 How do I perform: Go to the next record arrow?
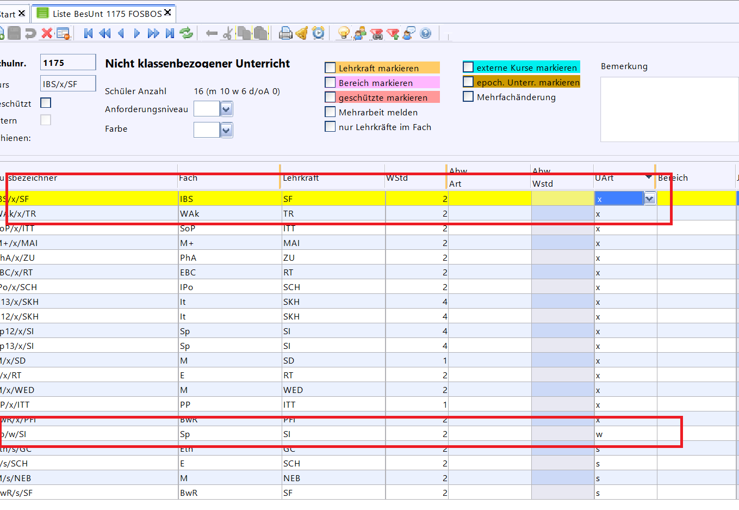point(137,33)
